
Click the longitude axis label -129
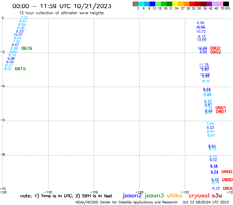click(x=94, y=192)
